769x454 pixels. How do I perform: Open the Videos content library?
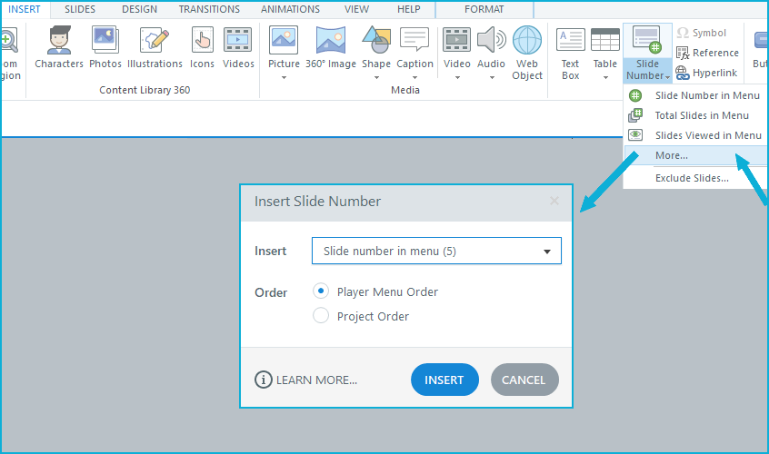pyautogui.click(x=238, y=47)
